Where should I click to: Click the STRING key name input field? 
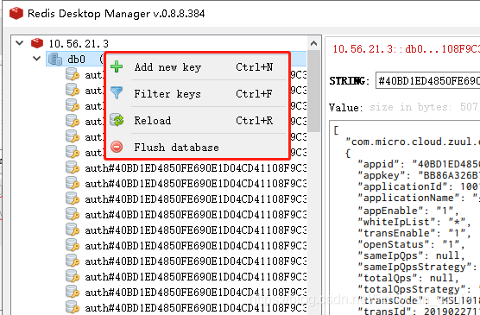[x=427, y=81]
